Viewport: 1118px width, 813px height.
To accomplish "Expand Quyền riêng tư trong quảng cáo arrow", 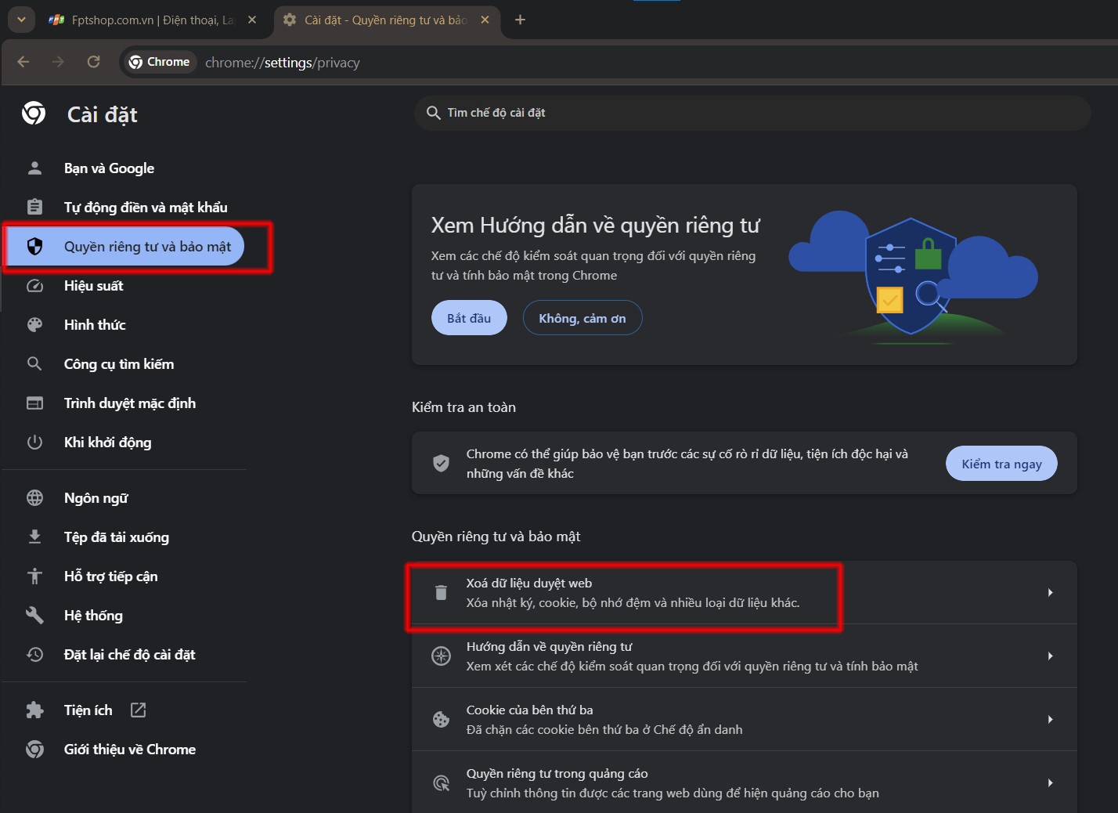I will point(1050,783).
